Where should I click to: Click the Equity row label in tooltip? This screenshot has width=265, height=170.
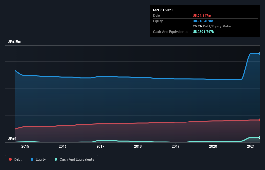pyautogui.click(x=158, y=21)
